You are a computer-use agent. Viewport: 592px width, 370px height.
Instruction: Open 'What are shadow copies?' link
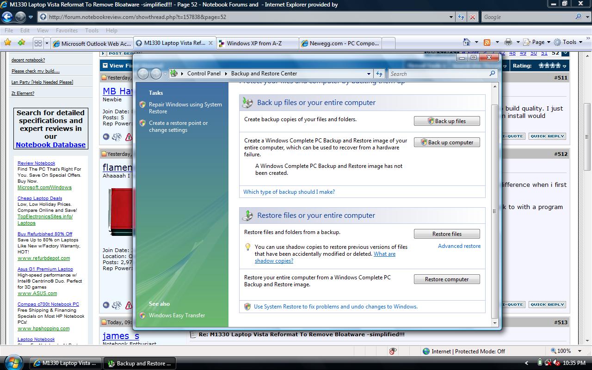click(325, 257)
